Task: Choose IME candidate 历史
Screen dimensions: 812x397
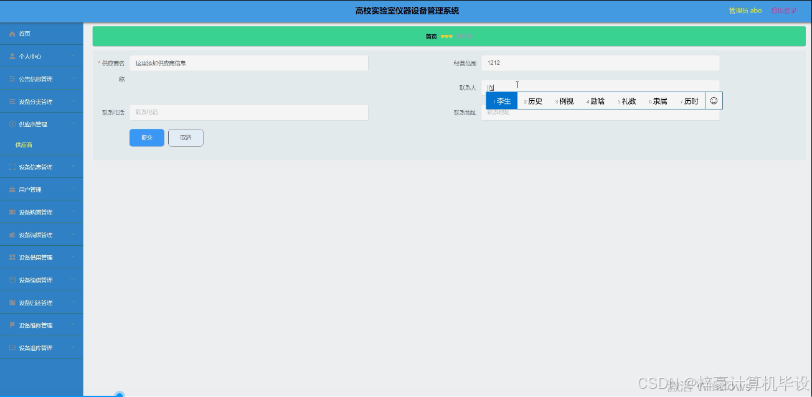Action: pyautogui.click(x=534, y=101)
